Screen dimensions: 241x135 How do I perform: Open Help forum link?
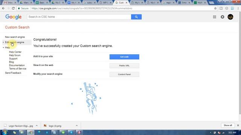[15, 55]
